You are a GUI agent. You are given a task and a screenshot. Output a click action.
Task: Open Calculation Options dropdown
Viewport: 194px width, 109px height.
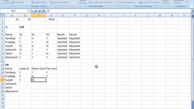(x=178, y=2)
